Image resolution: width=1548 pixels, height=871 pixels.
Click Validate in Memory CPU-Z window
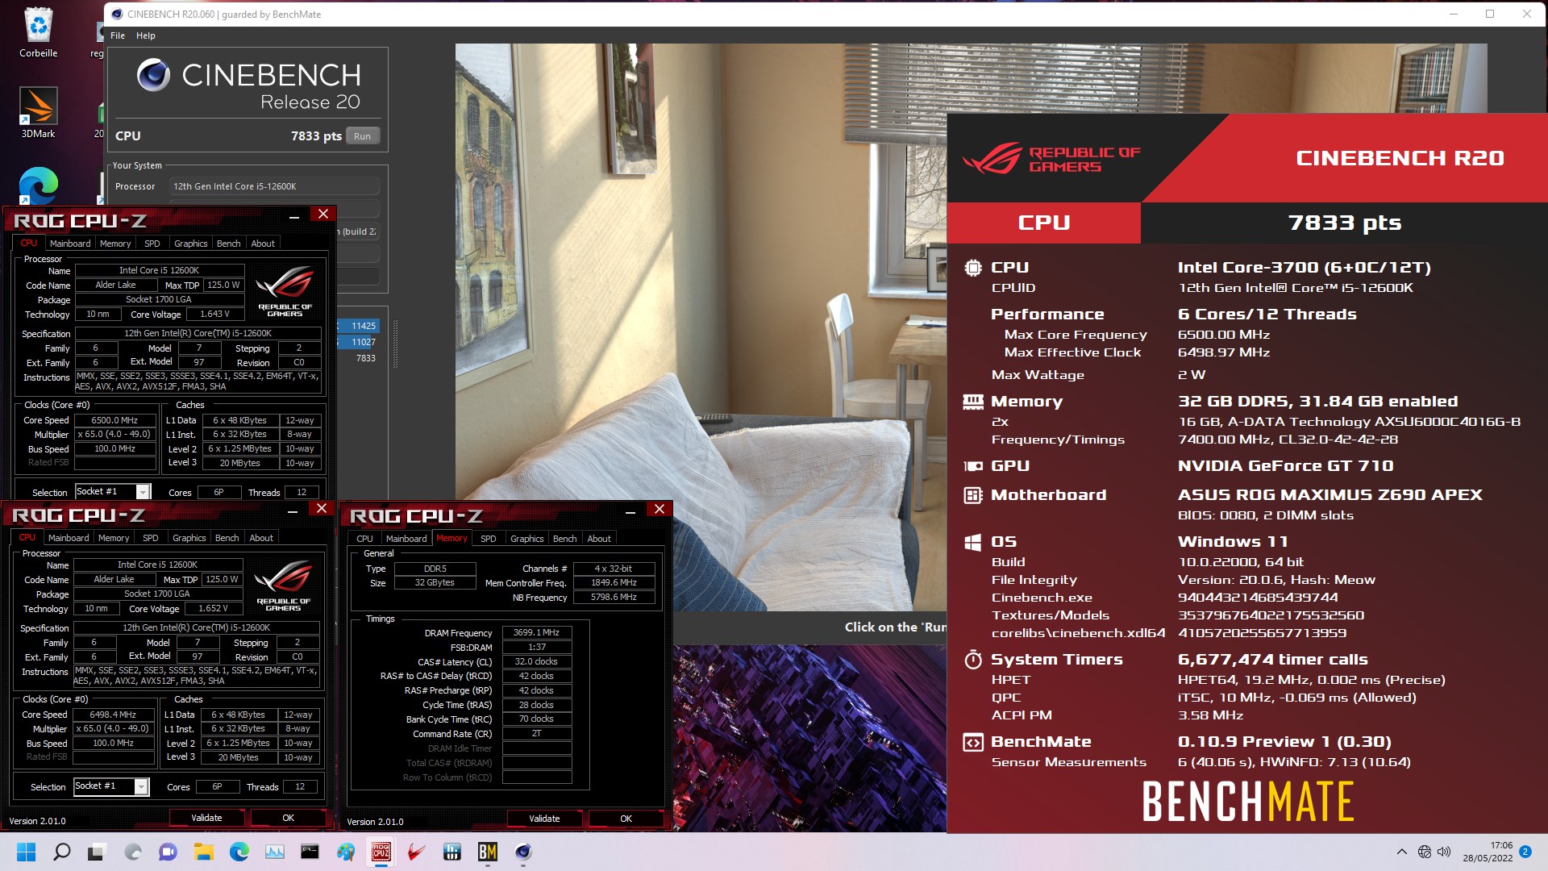click(544, 818)
